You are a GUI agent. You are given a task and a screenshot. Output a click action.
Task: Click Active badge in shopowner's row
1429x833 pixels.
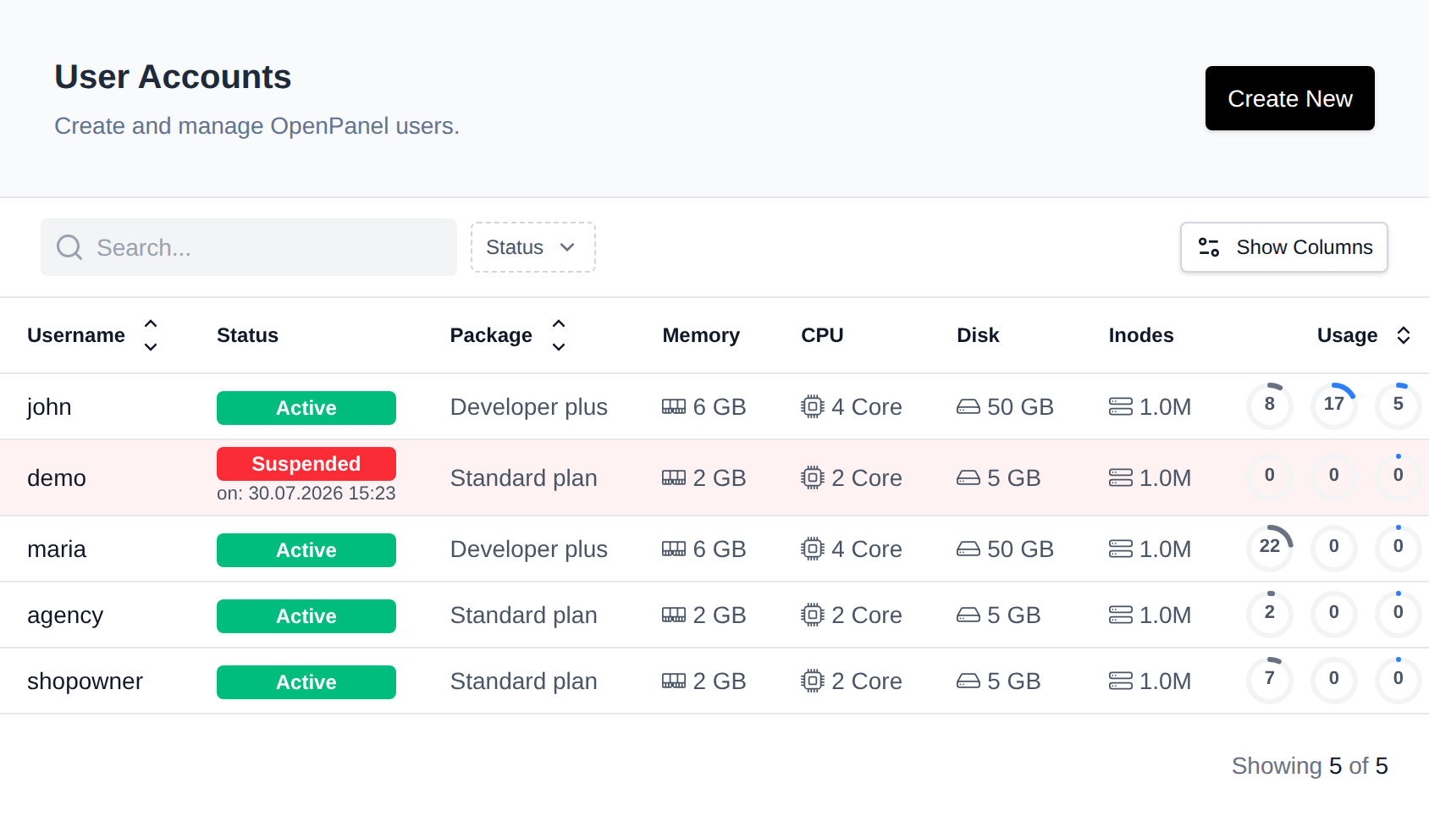tap(306, 682)
